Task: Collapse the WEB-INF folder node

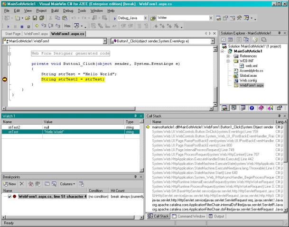Action: [228, 61]
